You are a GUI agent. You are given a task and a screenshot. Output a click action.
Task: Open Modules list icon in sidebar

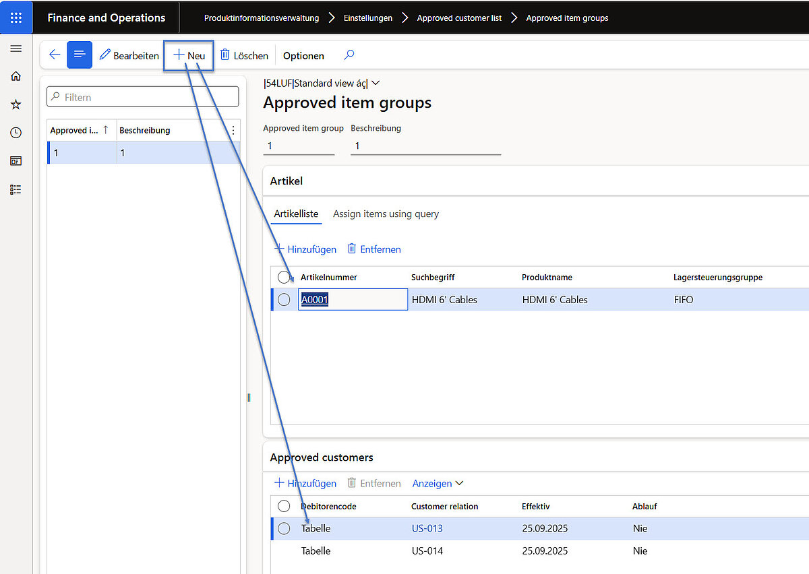16,190
